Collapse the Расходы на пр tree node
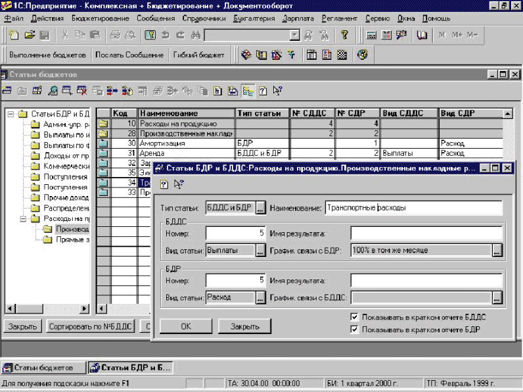The width and height of the screenshot is (523, 392). point(23,219)
